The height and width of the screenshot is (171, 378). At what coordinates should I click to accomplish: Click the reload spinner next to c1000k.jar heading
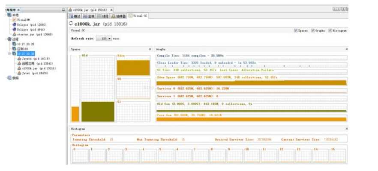[71, 24]
